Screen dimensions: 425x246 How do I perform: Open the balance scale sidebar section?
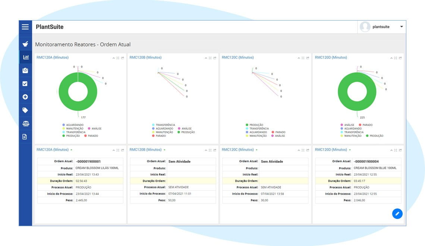click(x=26, y=123)
